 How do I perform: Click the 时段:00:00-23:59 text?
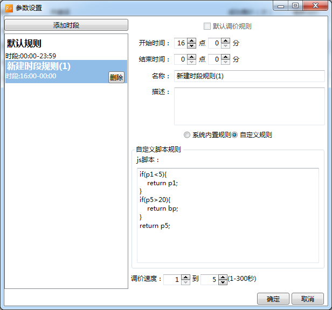31,56
